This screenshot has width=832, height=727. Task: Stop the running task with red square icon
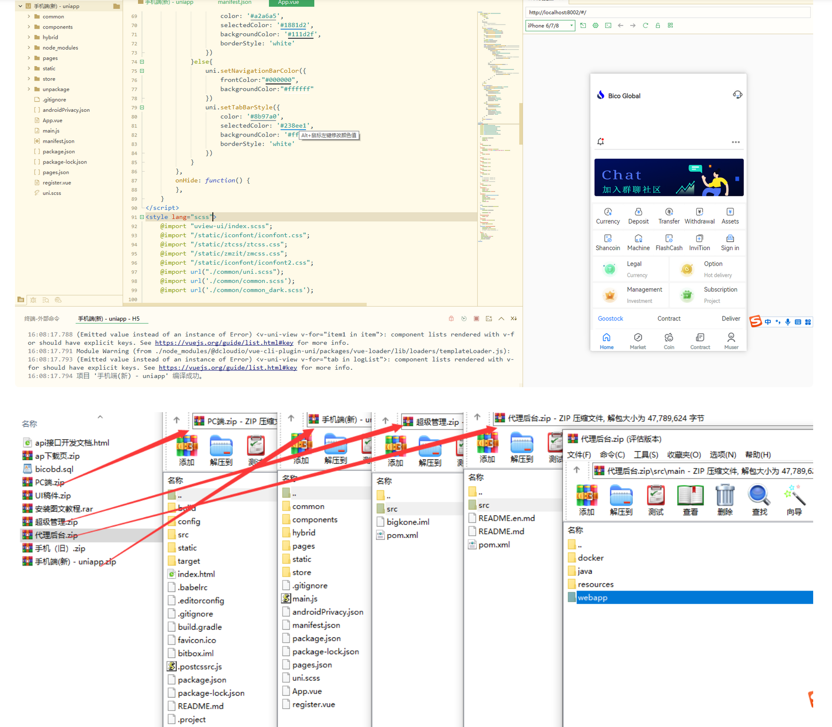click(x=476, y=319)
